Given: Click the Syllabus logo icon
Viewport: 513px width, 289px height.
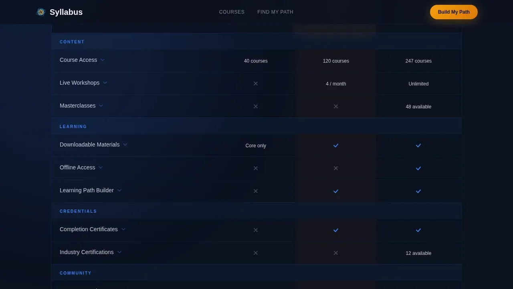Looking at the screenshot, I should click(x=41, y=12).
